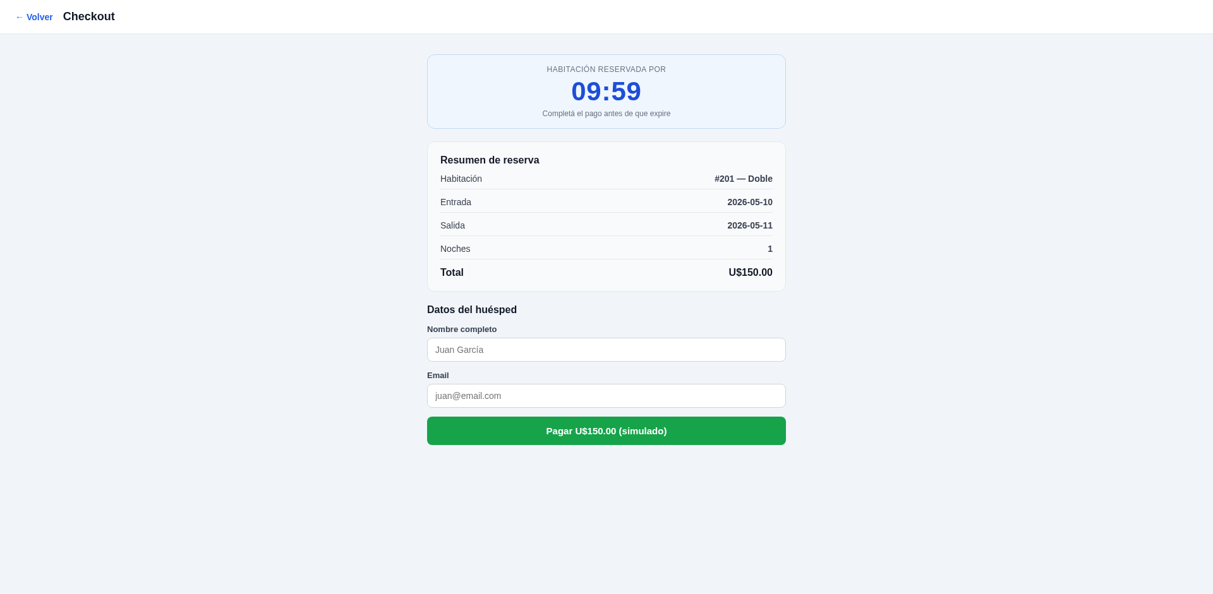The image size is (1213, 594).
Task: Click the room value #201 — Doble
Action: pyautogui.click(x=744, y=179)
